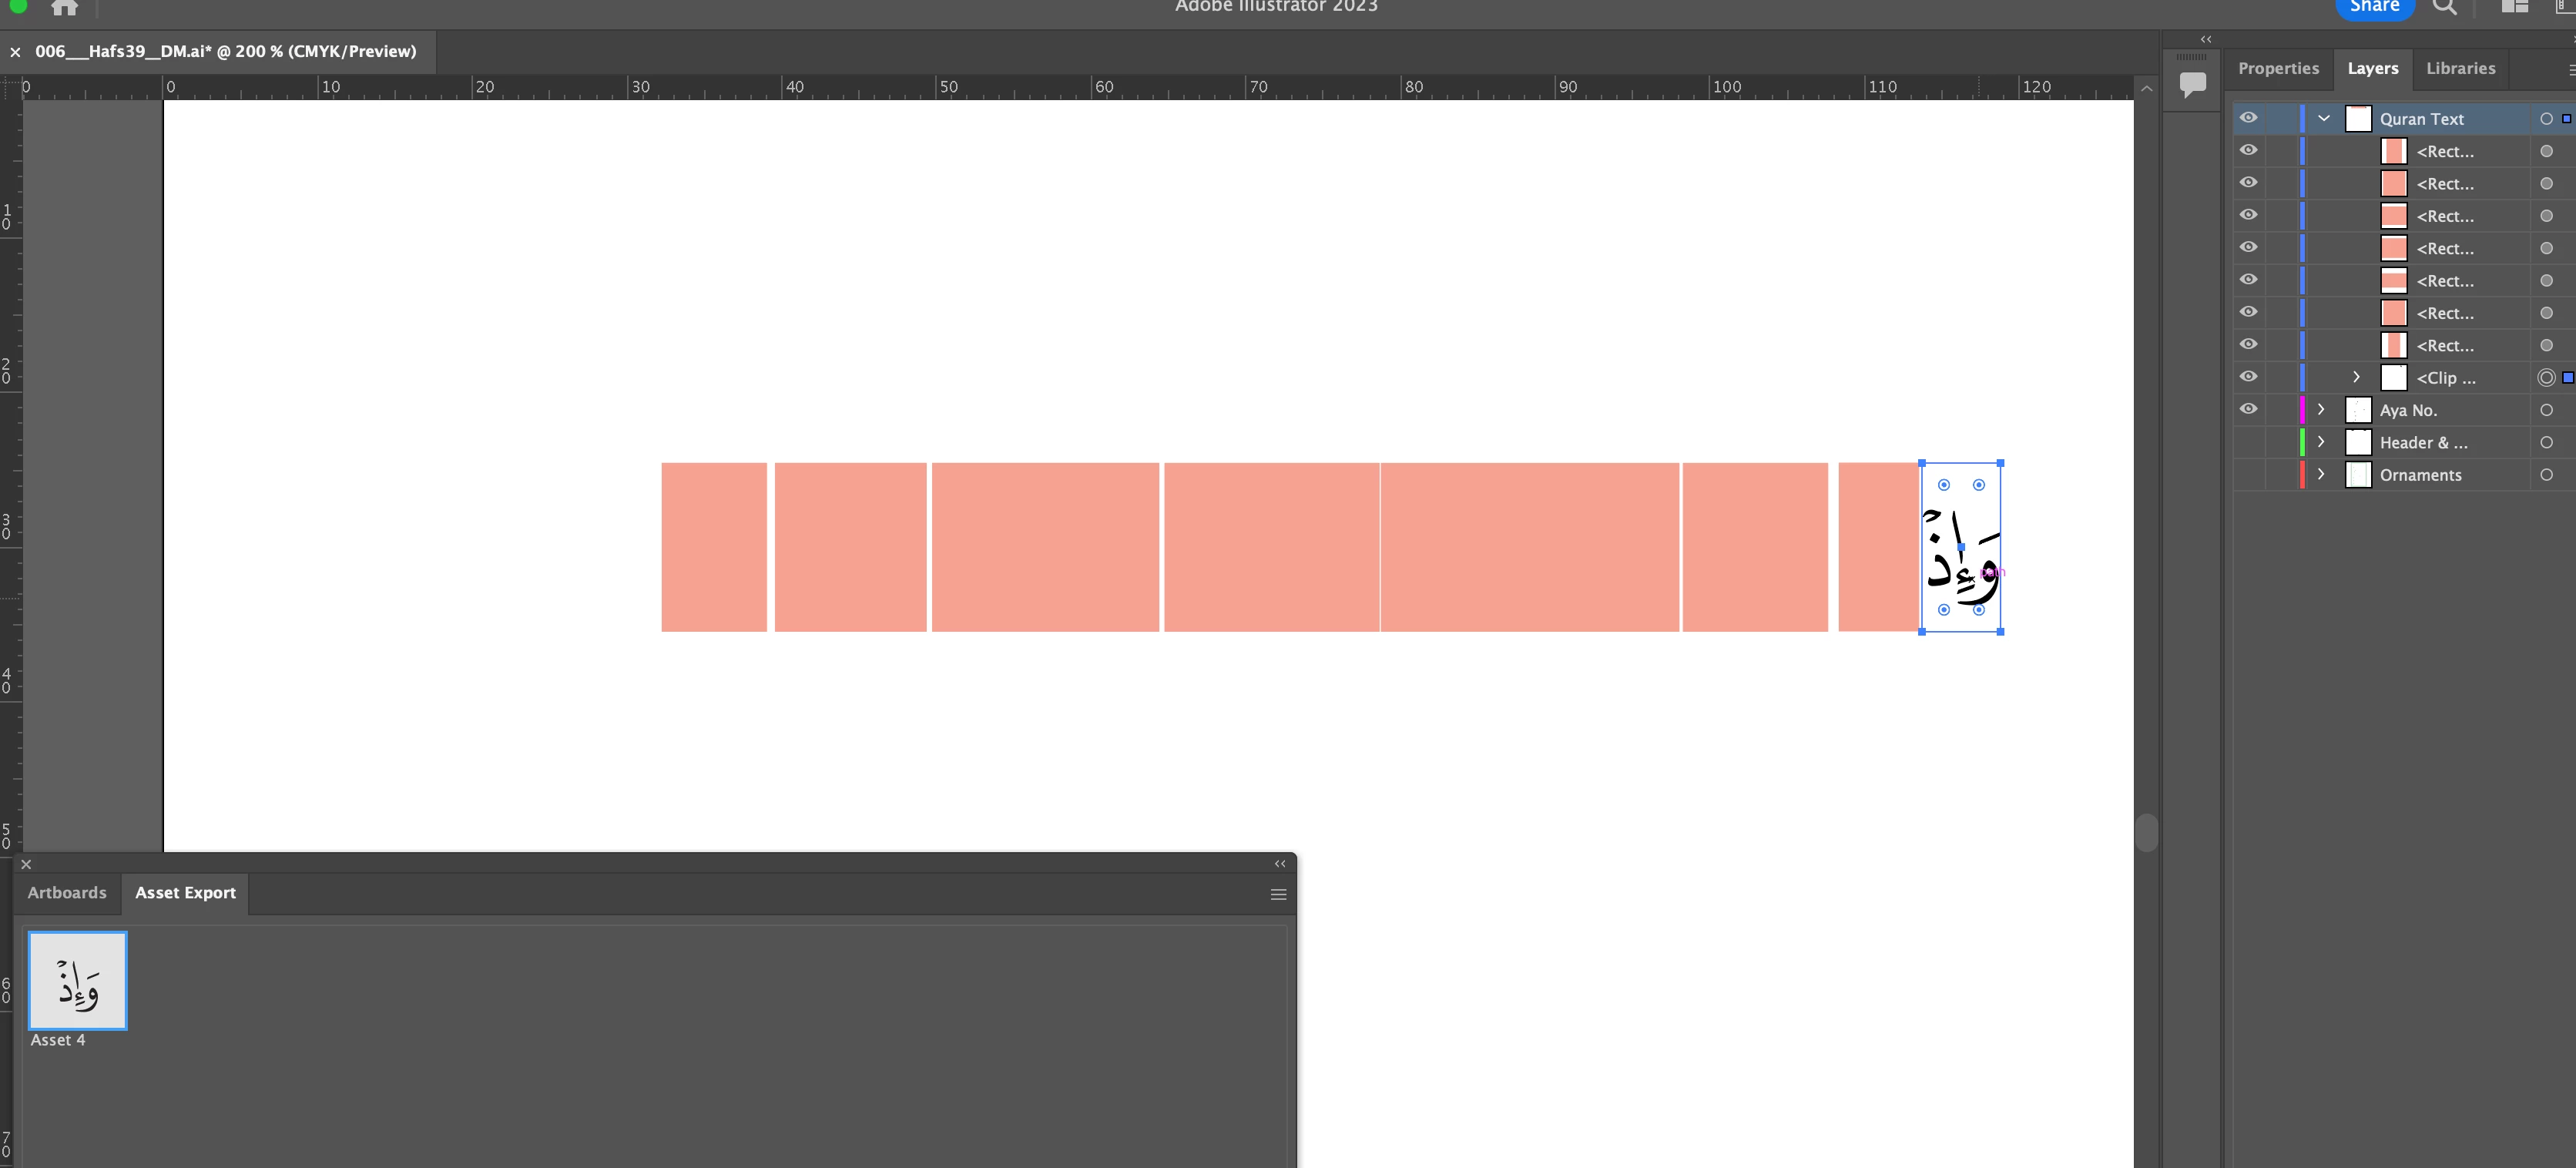Click the Share button
Image resolution: width=2576 pixels, height=1168 pixels.
click(x=2374, y=8)
